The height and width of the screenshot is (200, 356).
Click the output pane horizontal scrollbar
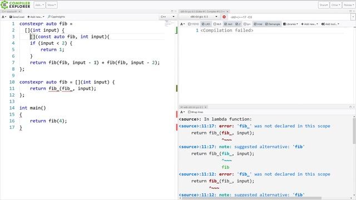(251, 198)
